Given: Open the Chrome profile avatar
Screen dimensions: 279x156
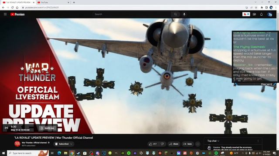Looking at the screenshot, I should [271, 8].
